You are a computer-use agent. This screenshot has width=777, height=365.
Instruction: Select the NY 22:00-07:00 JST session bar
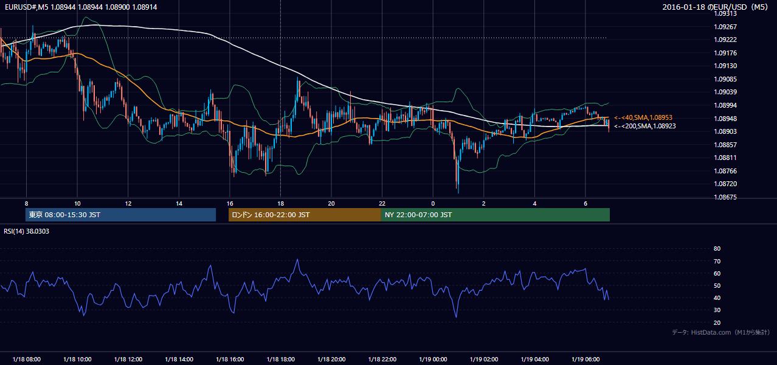tap(496, 215)
